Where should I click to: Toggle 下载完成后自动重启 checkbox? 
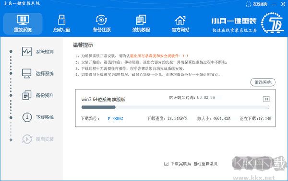tap(166, 164)
